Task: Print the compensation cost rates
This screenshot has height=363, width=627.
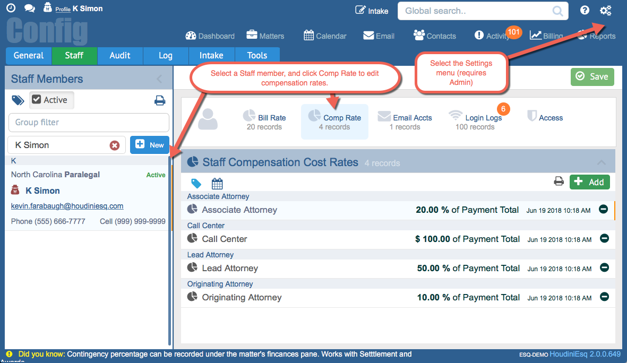Action: point(559,181)
